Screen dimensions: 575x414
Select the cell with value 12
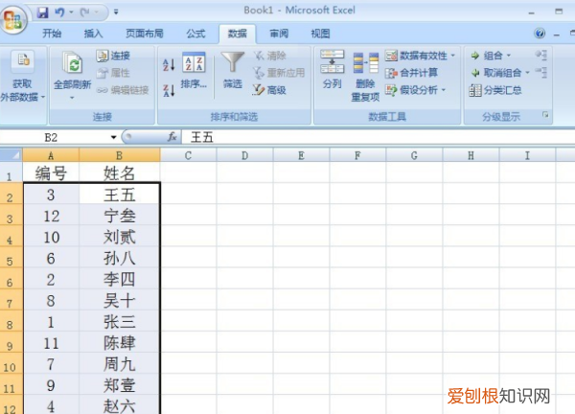tap(51, 216)
